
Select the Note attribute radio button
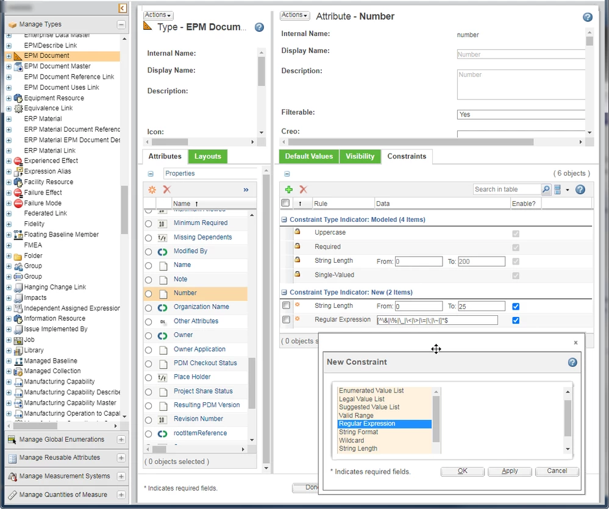[148, 280]
